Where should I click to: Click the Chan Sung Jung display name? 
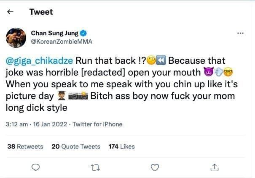[55, 33]
